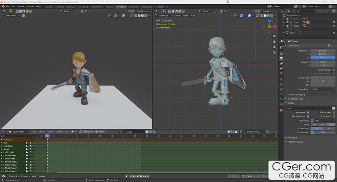Image resolution: width=337 pixels, height=182 pixels.
Task: Open Global orientation dropdown in right viewport
Action: [206, 11]
